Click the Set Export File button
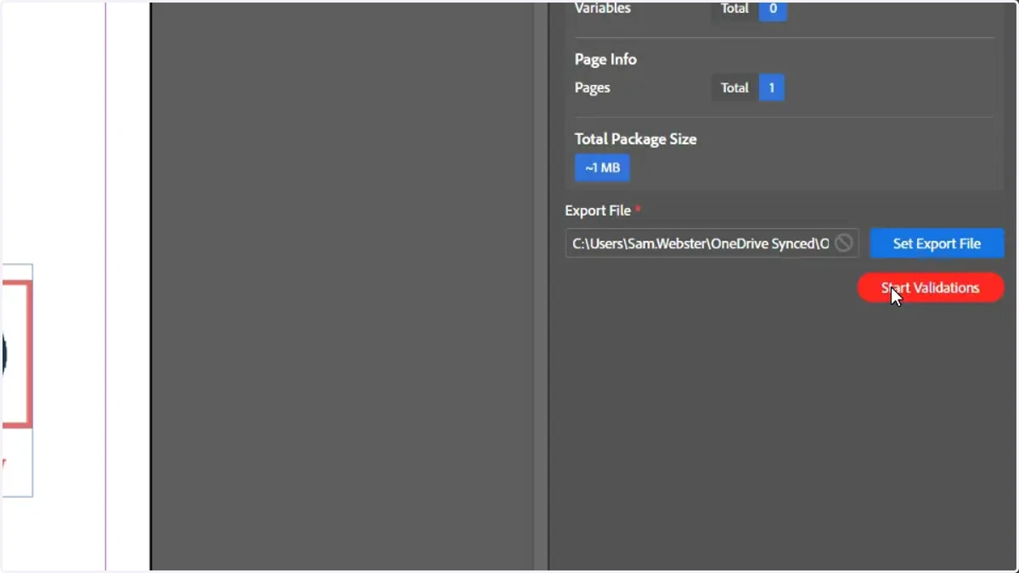This screenshot has width=1019, height=573. tap(937, 244)
